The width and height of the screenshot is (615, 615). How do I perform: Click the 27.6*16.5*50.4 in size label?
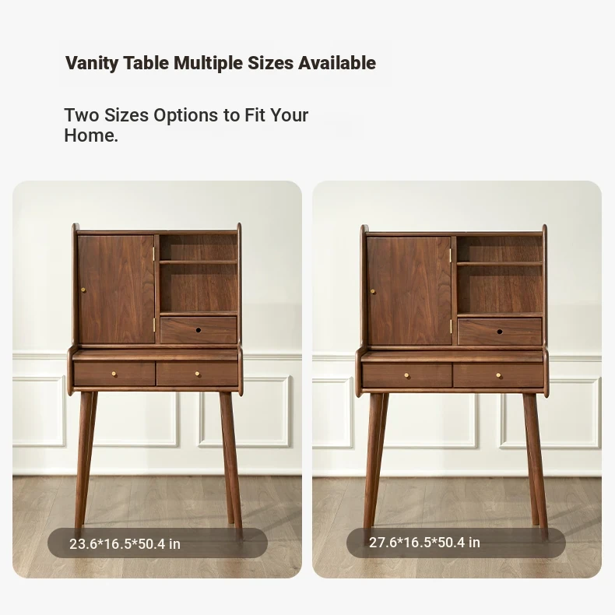(424, 543)
